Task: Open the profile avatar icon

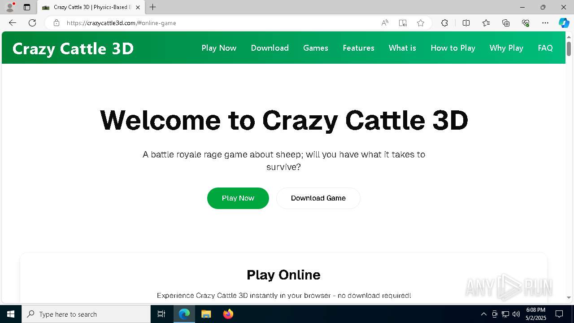Action: [9, 7]
